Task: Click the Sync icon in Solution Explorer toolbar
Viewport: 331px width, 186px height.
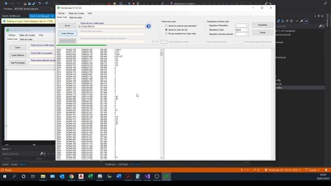Action: 278,21
